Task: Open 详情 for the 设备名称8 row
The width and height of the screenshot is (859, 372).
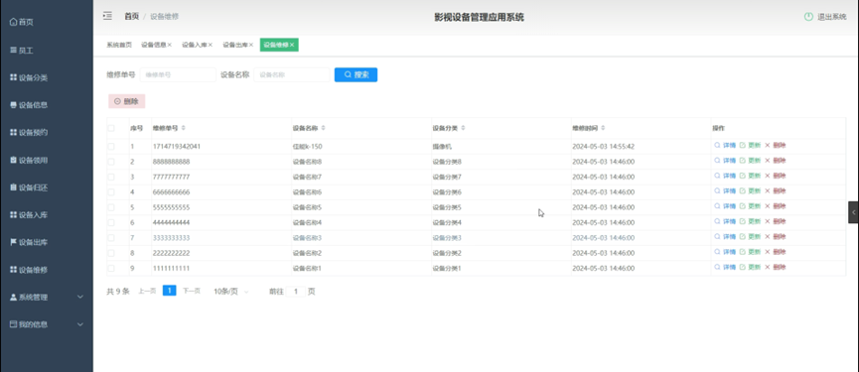Action: 725,161
